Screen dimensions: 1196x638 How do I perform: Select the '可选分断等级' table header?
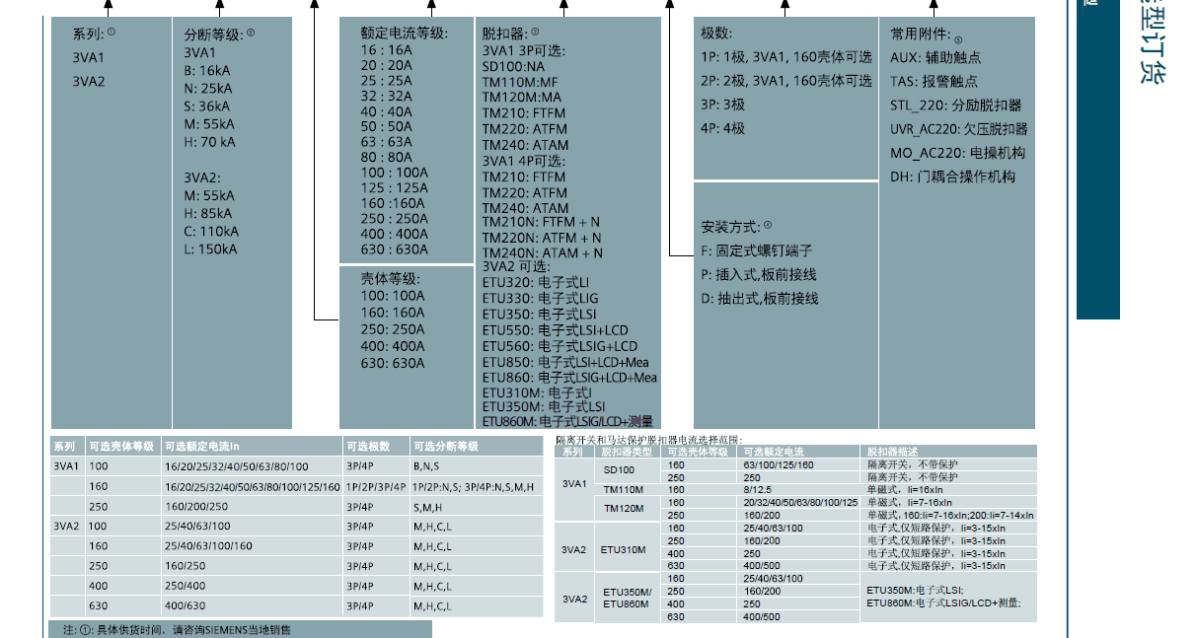pyautogui.click(x=446, y=446)
